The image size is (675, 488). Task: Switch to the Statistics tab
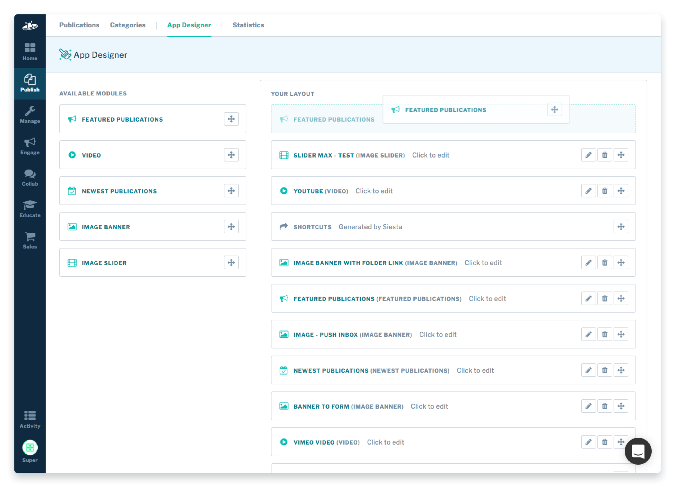248,25
